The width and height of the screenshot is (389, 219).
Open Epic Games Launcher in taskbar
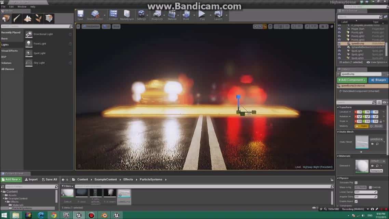pyautogui.click(x=66, y=215)
